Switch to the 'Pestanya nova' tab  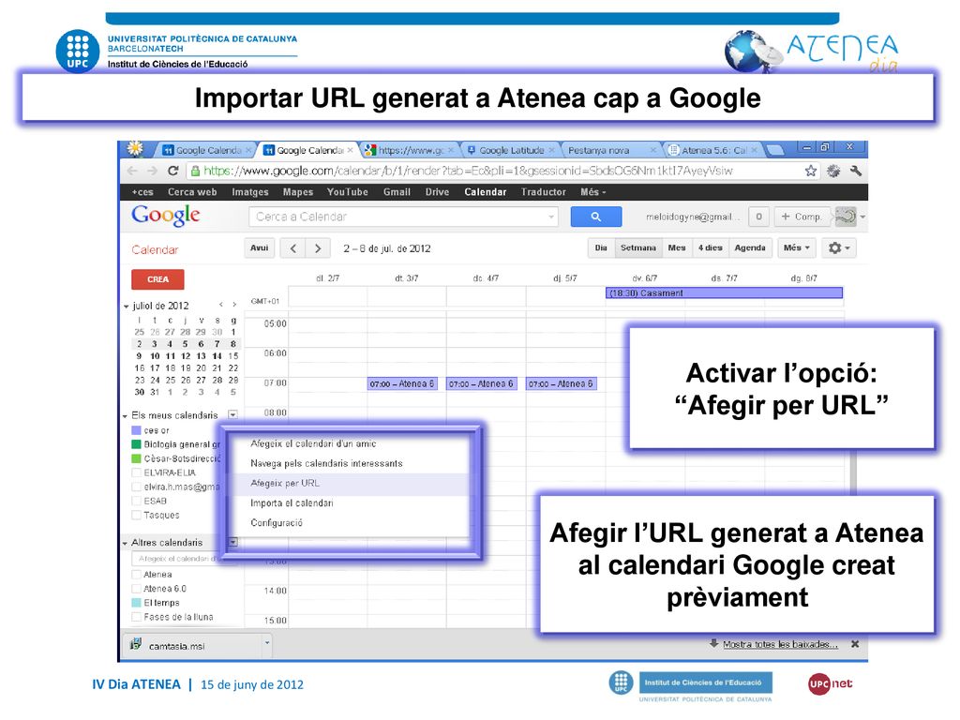coord(610,150)
